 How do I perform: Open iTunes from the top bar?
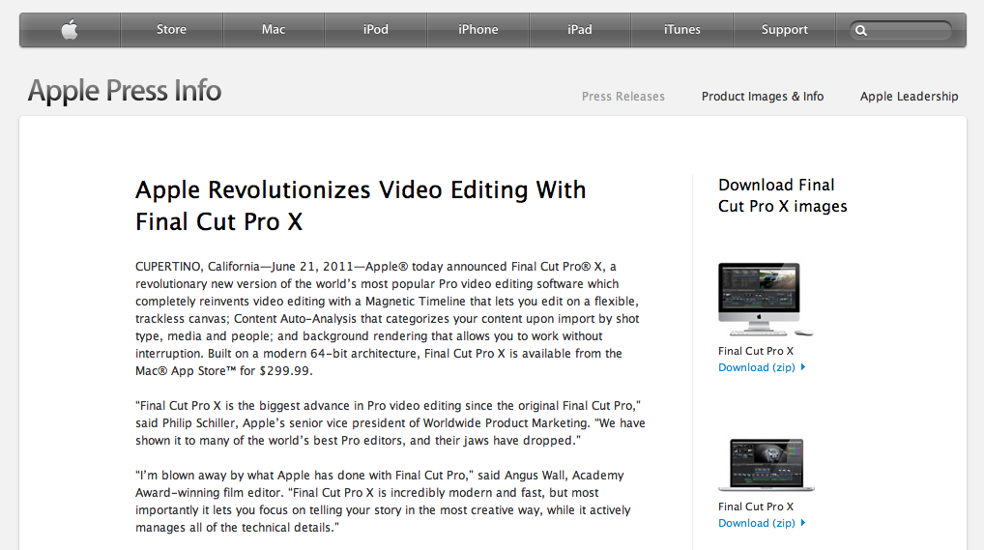pyautogui.click(x=682, y=30)
